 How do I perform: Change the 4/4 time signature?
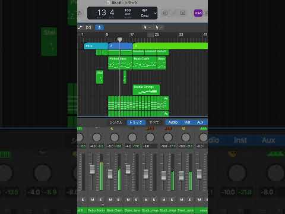144,10
